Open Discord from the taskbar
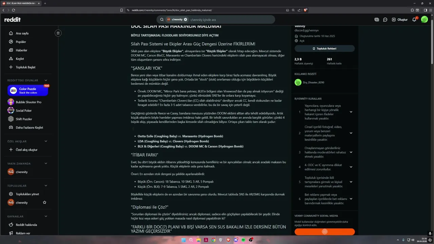The height and width of the screenshot is (244, 434). [x=236, y=240]
